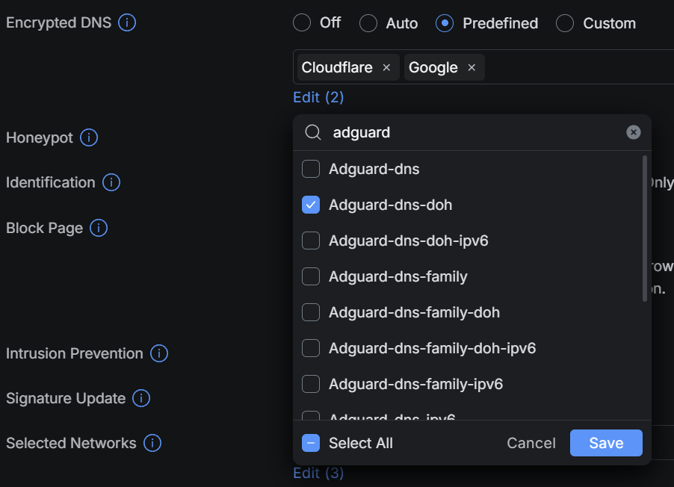
Task: Remove the Cloudflare tag
Action: [386, 67]
